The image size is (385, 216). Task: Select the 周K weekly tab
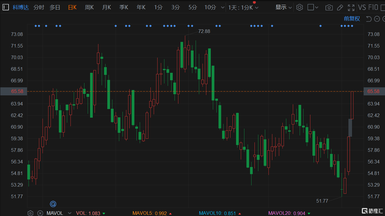pos(89,7)
